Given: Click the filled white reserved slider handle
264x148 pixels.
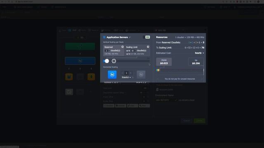Looking at the screenshot, I should point(107,61).
